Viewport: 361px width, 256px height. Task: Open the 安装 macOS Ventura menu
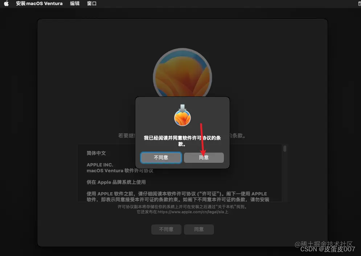point(39,4)
